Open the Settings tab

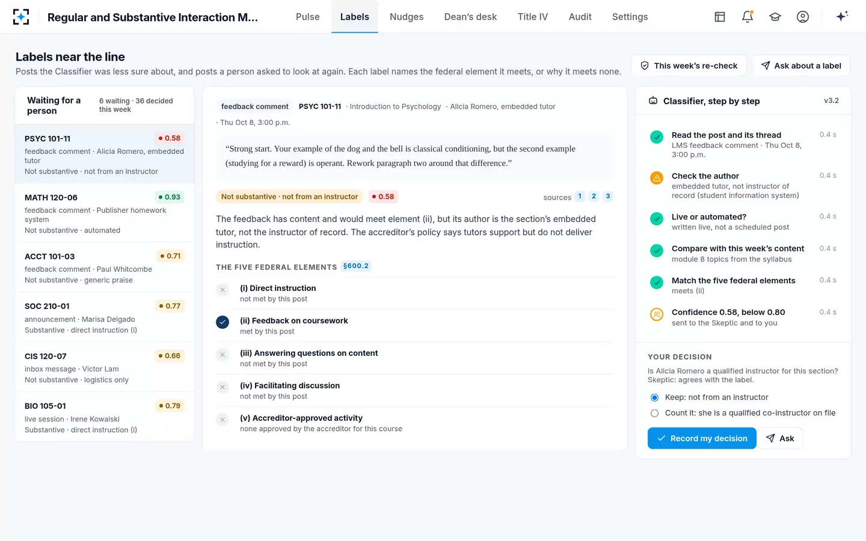pyautogui.click(x=630, y=17)
